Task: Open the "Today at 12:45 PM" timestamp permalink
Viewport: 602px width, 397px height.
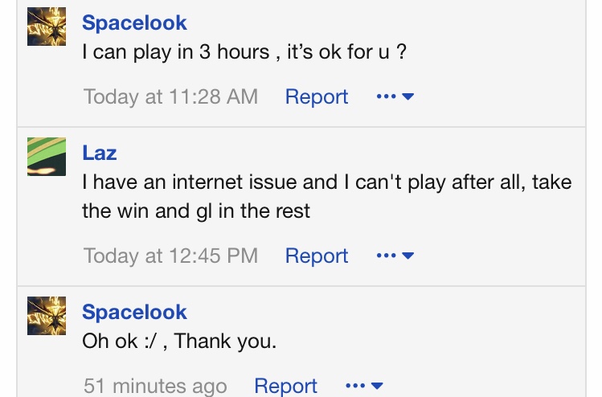Action: click(171, 256)
